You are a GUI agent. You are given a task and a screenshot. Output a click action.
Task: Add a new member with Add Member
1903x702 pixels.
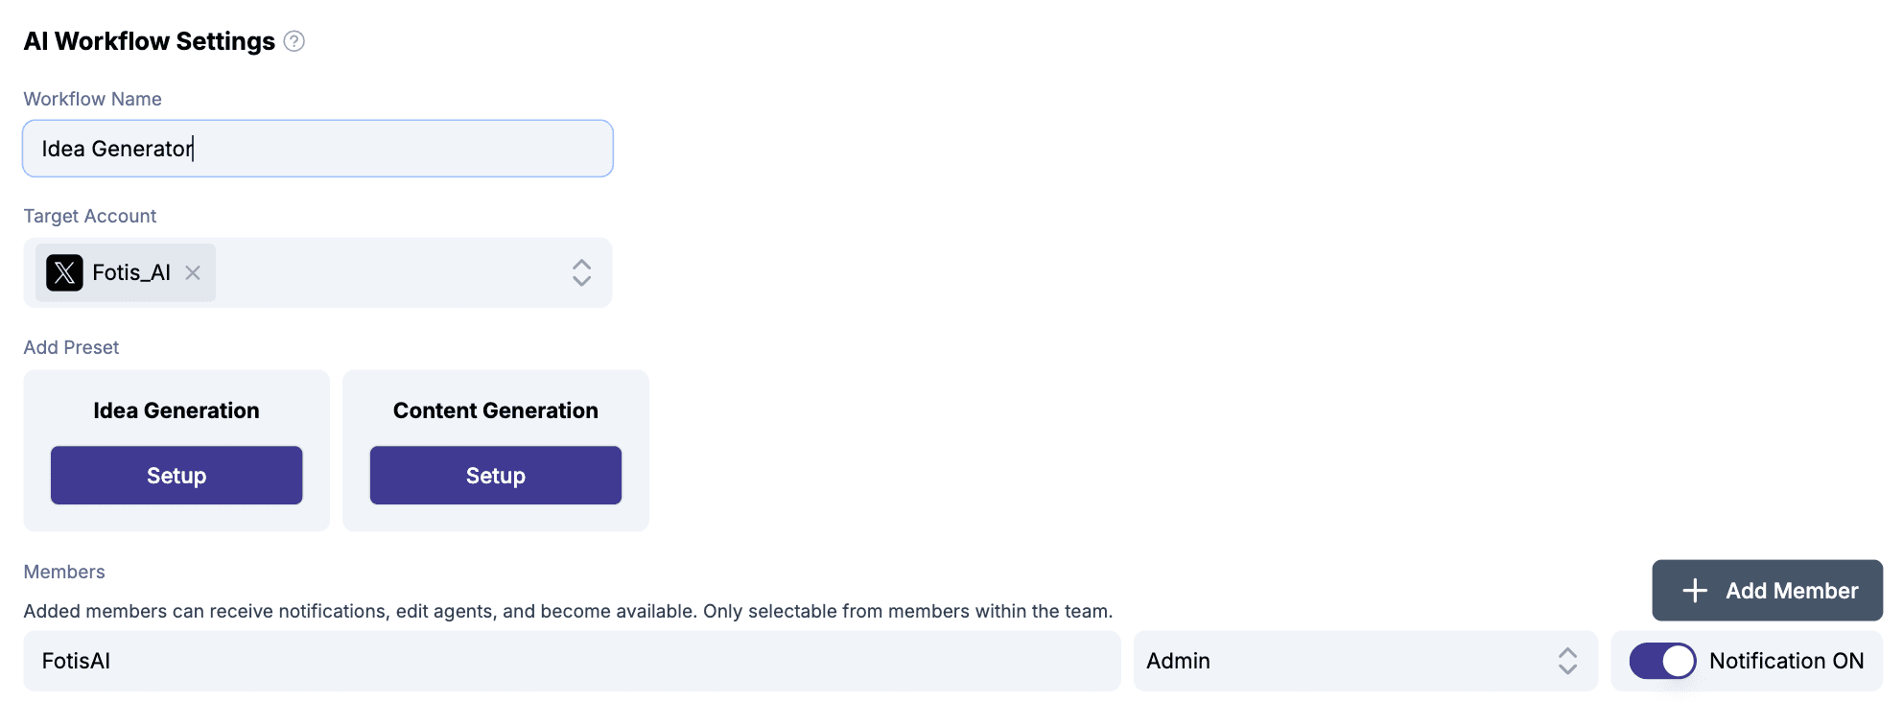point(1767,591)
